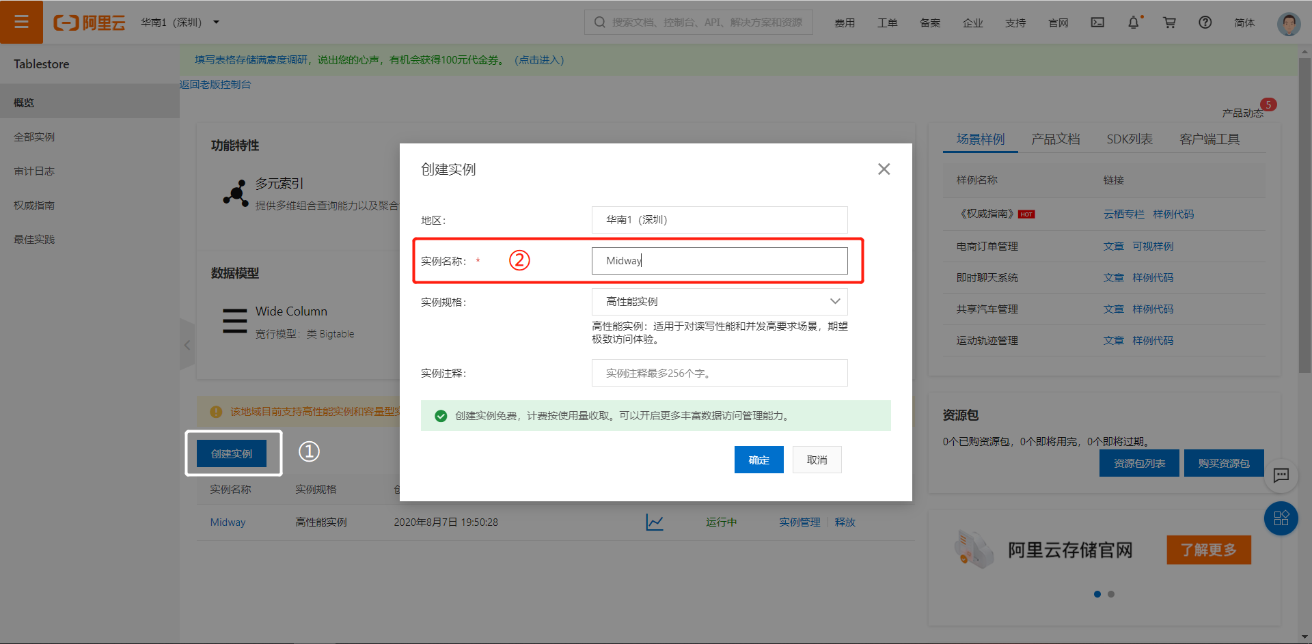Select 全部实例 in the left sidebar
This screenshot has width=1312, height=644.
[x=34, y=137]
